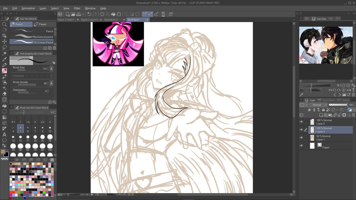The height and width of the screenshot is (200, 356).
Task: Open sub tool detail wrench icon
Action: [54, 102]
